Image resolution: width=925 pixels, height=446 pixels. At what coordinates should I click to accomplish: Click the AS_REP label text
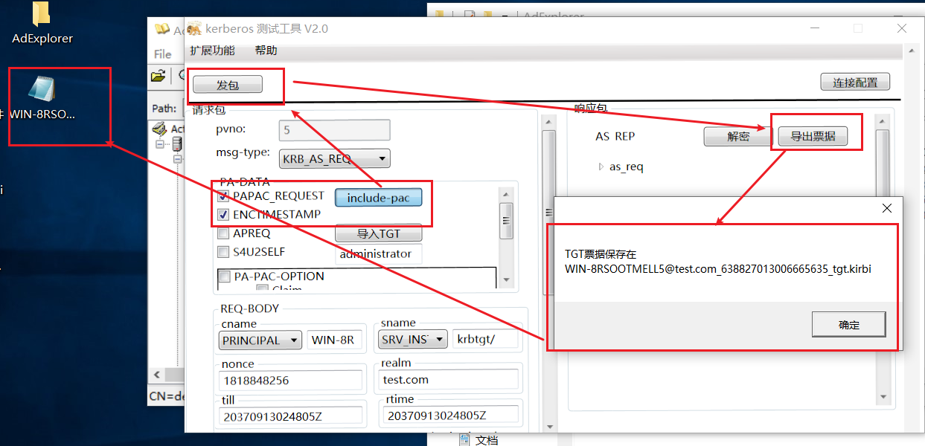615,137
